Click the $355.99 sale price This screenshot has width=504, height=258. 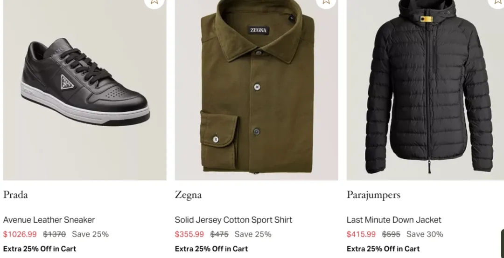click(189, 234)
